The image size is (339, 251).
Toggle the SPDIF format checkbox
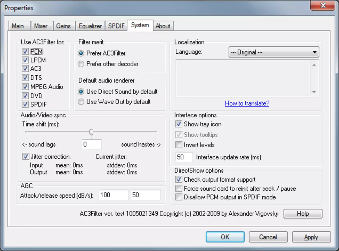pyautogui.click(x=25, y=104)
